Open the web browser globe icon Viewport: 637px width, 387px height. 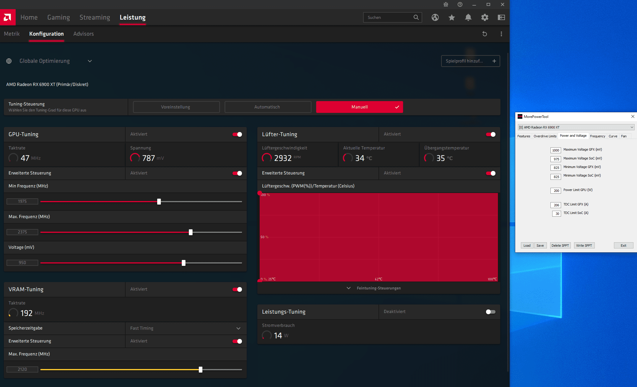point(435,17)
